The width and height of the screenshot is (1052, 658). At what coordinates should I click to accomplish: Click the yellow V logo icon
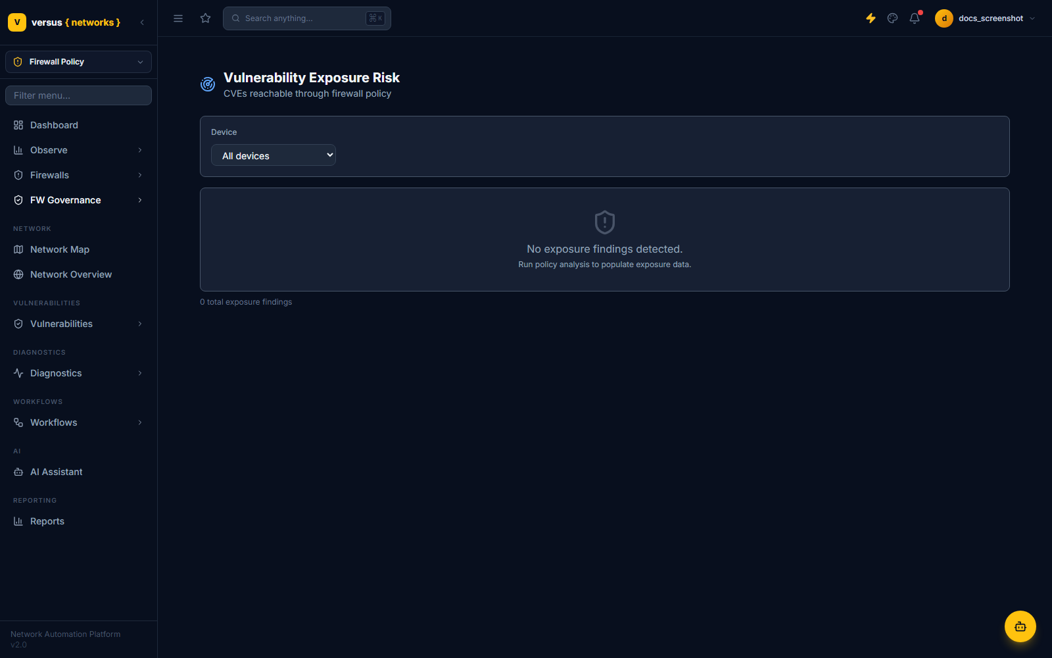tap(17, 22)
